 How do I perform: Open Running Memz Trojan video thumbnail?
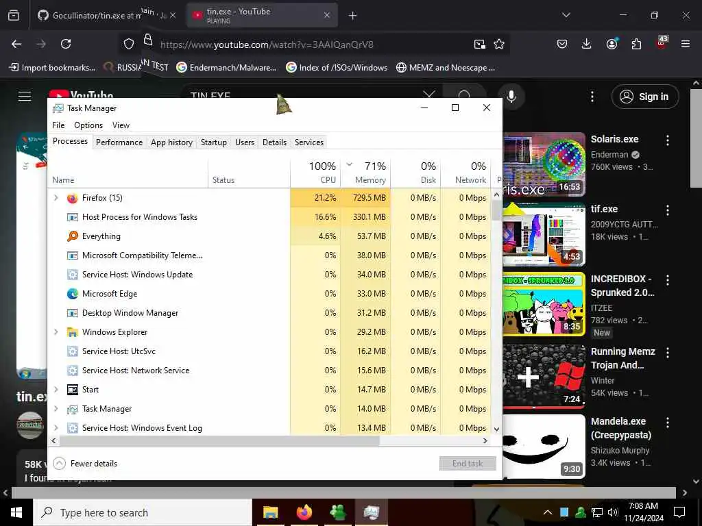tap(544, 376)
